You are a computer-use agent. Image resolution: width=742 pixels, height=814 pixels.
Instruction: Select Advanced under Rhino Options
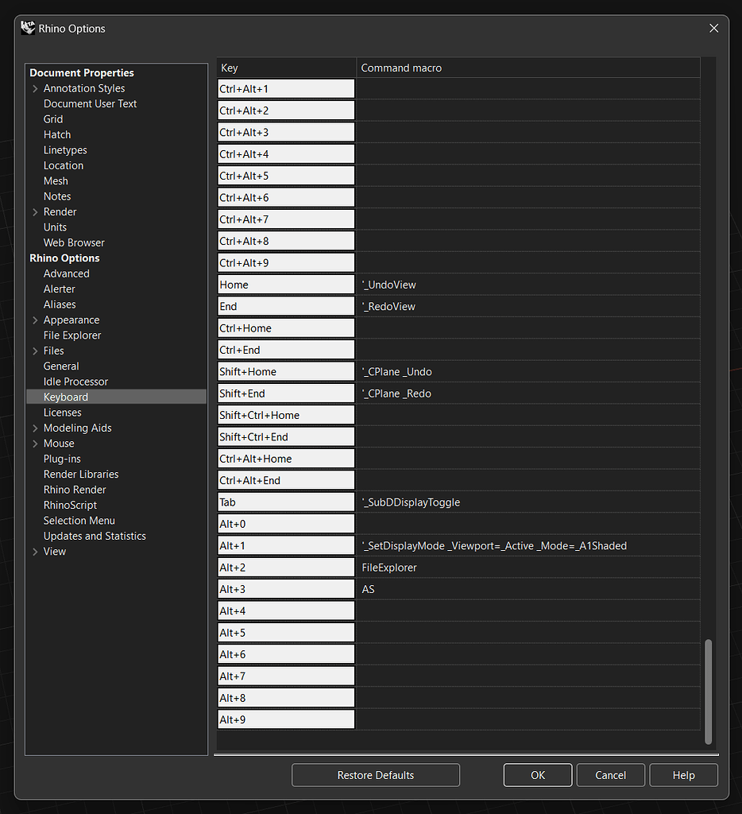(67, 273)
